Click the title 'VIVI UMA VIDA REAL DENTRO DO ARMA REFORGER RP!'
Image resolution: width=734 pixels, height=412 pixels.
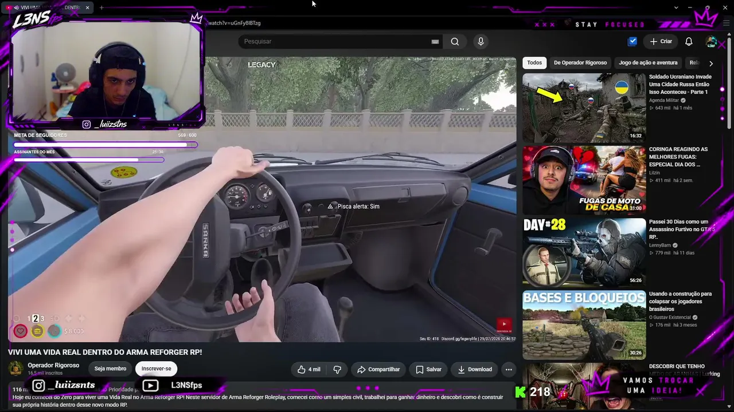click(105, 352)
